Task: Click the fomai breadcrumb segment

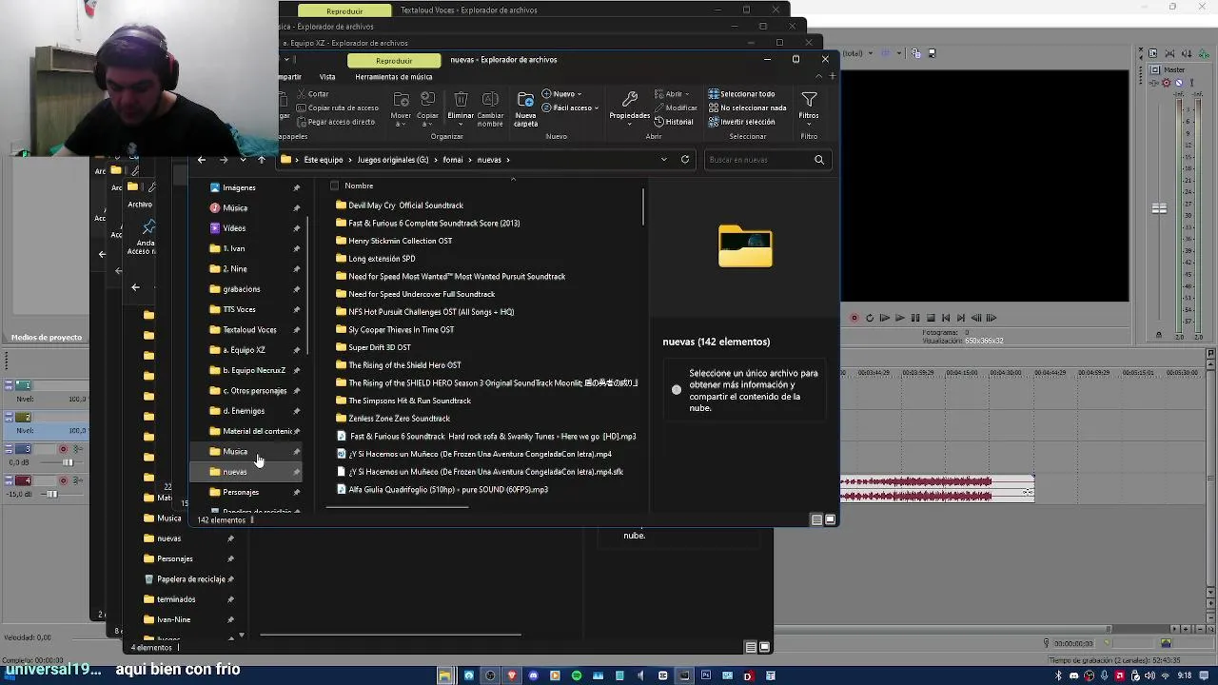Action: (x=453, y=160)
